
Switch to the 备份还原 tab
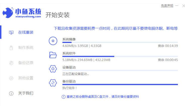[25, 63]
